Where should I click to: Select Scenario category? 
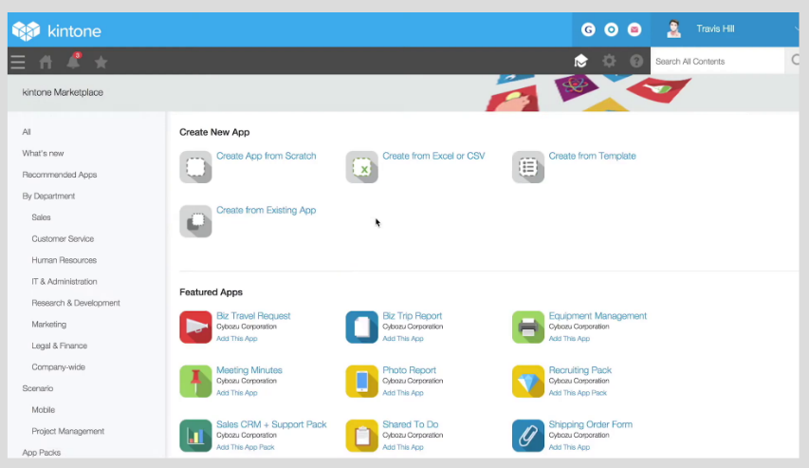coord(38,388)
